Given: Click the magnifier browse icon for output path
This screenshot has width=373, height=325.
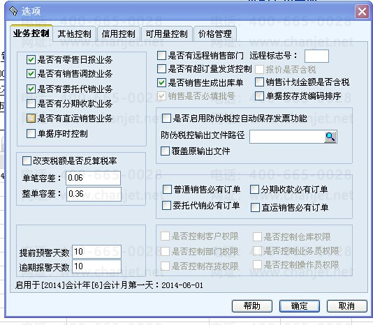Looking at the screenshot, I should [330, 137].
